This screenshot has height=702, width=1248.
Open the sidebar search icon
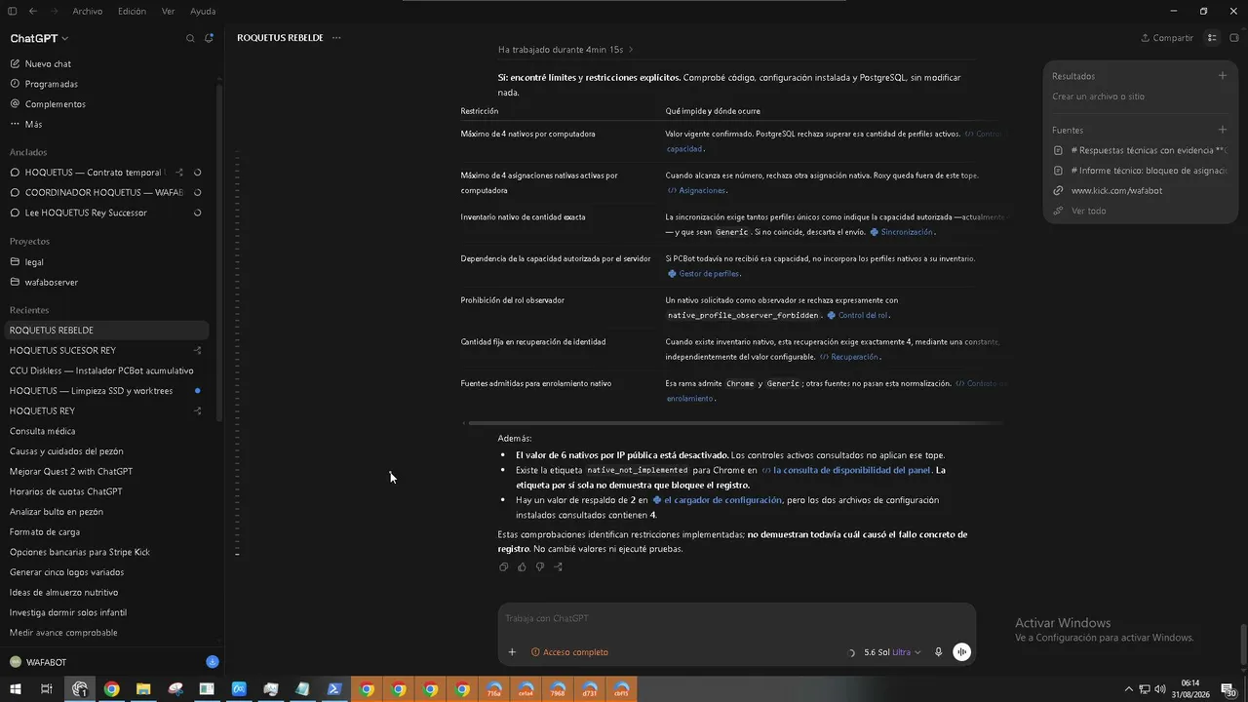(190, 38)
